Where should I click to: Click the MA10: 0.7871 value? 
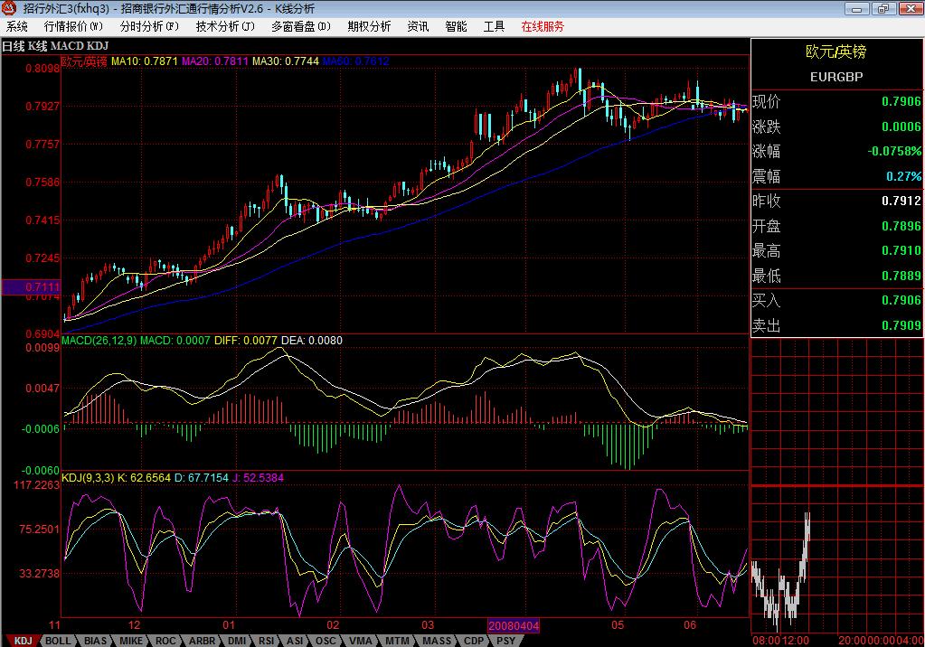(144, 61)
